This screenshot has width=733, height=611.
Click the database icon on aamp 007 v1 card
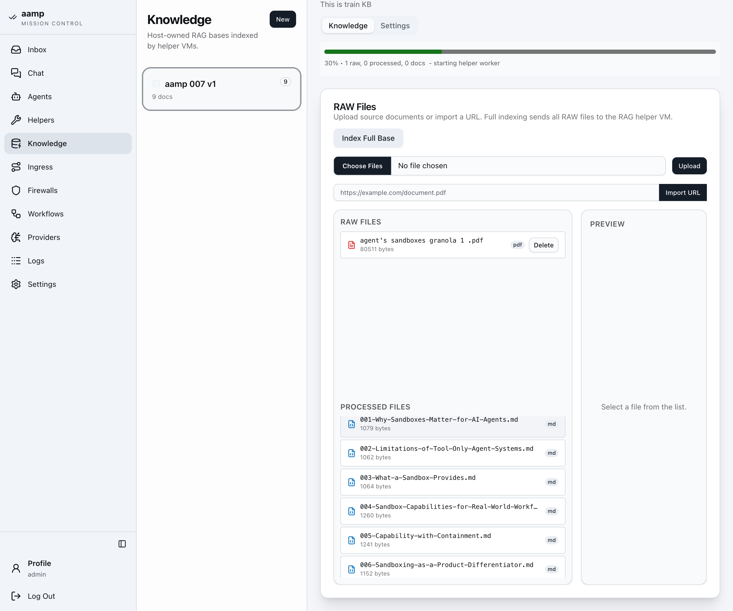coord(156,84)
